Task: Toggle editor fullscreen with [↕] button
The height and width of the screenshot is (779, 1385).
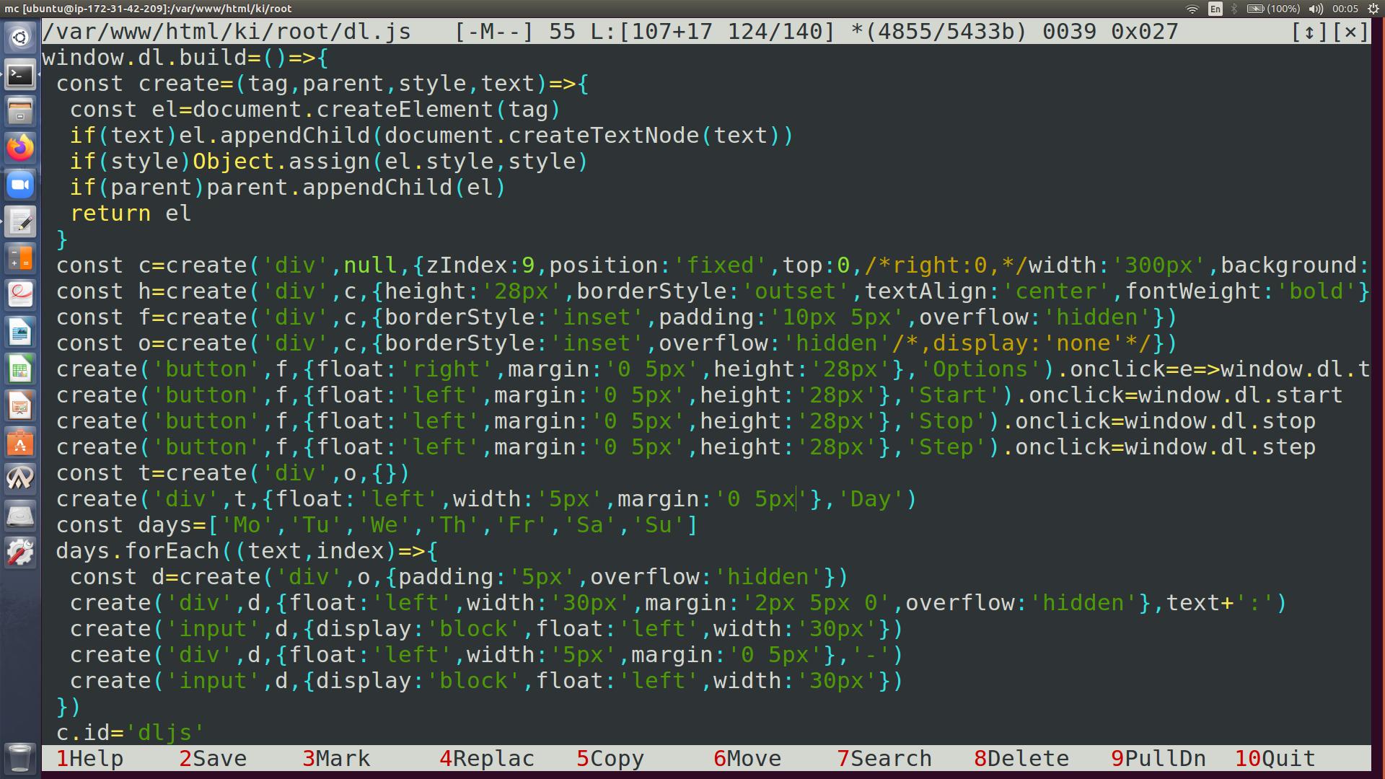Action: click(1309, 32)
